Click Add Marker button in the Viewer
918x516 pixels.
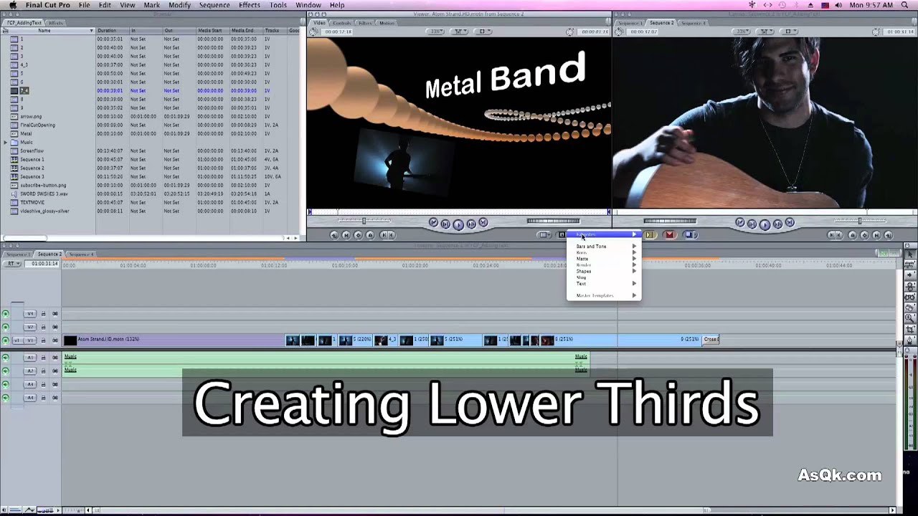coord(370,234)
